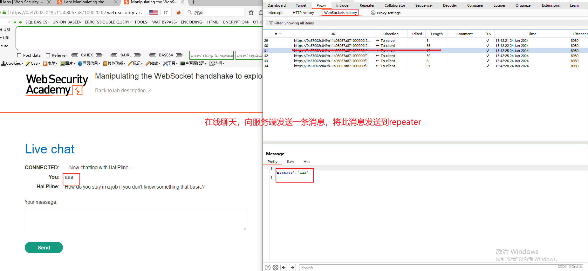Select WebSocket history row 32 with length 30
The height and width of the screenshot is (271, 588).
(x=425, y=56)
